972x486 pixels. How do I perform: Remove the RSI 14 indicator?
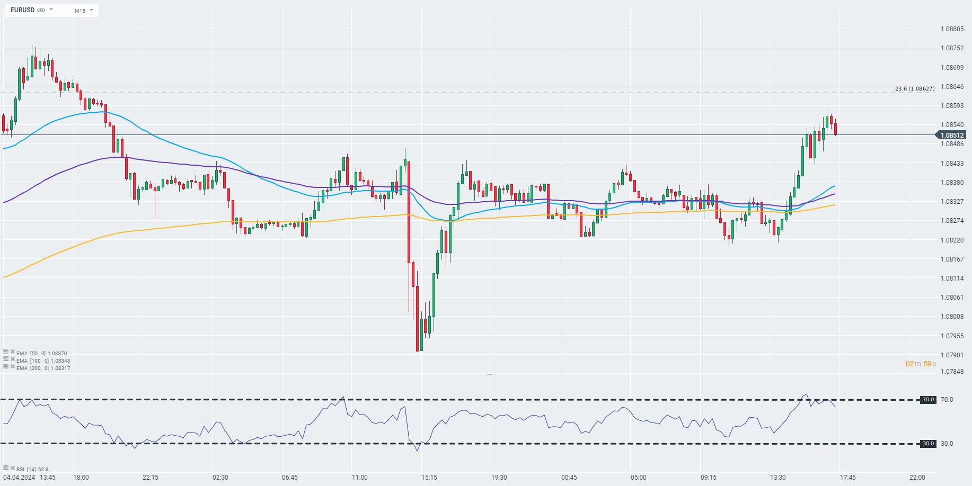(12, 468)
